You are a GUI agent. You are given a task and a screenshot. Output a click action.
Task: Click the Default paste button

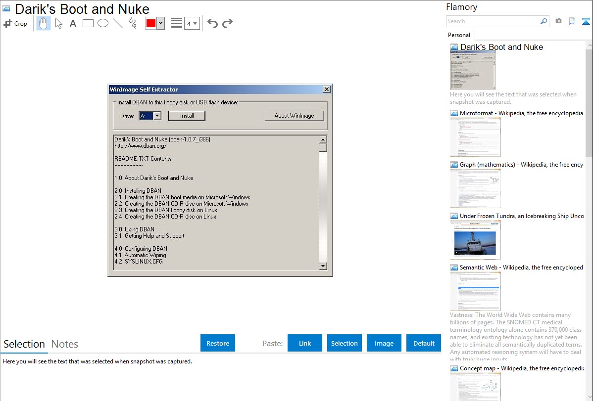coord(424,343)
